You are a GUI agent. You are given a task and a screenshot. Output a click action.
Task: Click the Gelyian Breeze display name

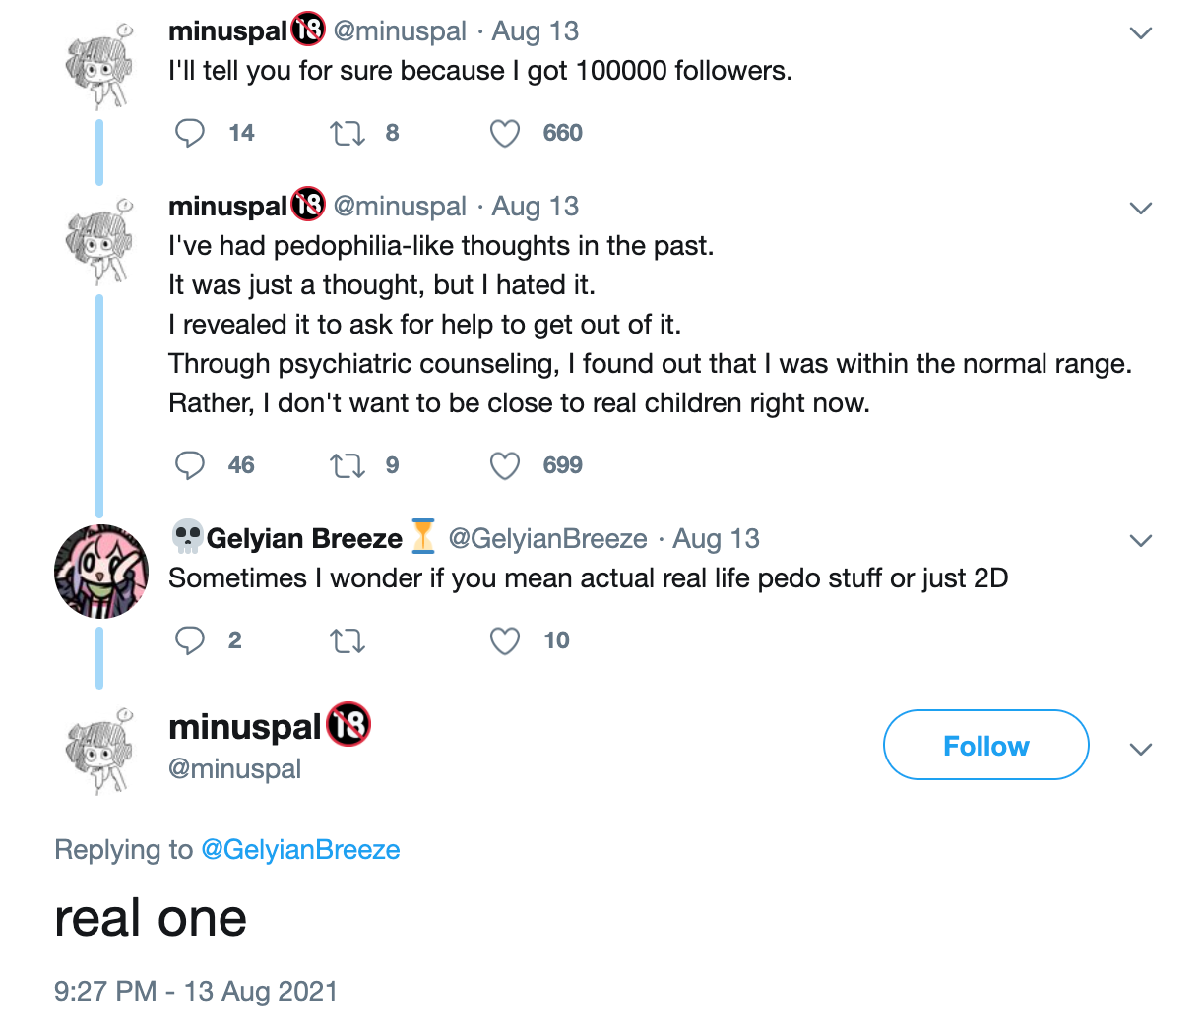(304, 539)
